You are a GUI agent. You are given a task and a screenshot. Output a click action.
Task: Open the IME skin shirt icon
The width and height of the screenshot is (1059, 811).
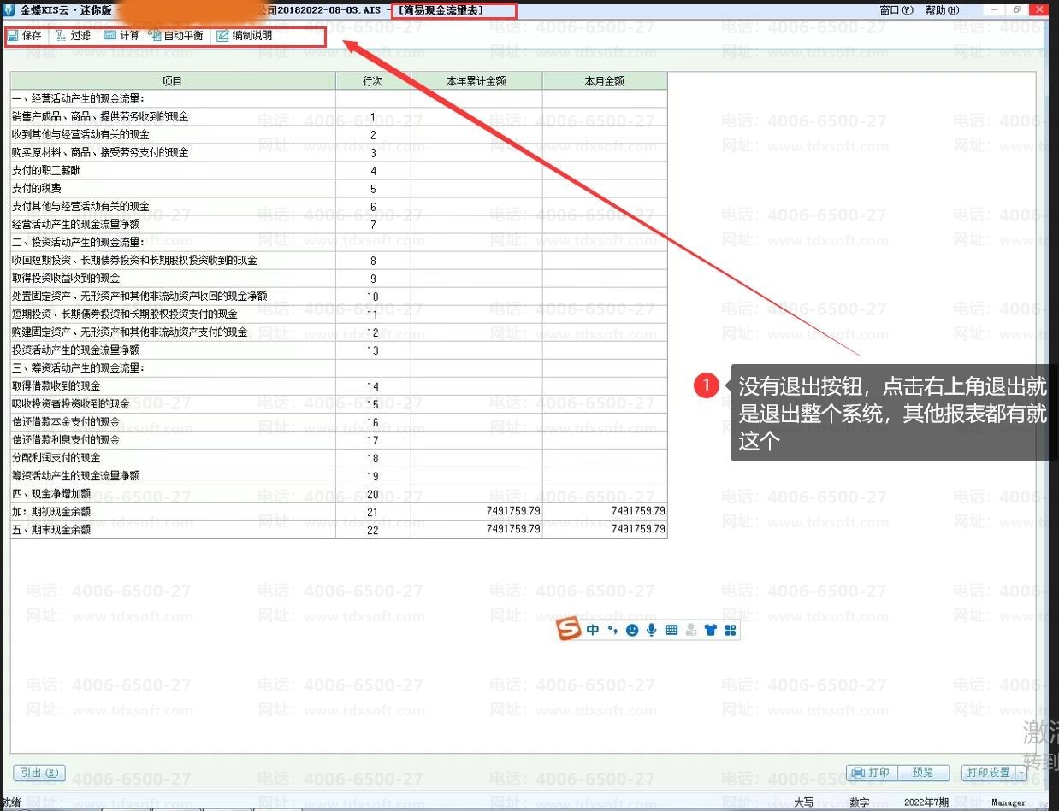click(x=711, y=630)
